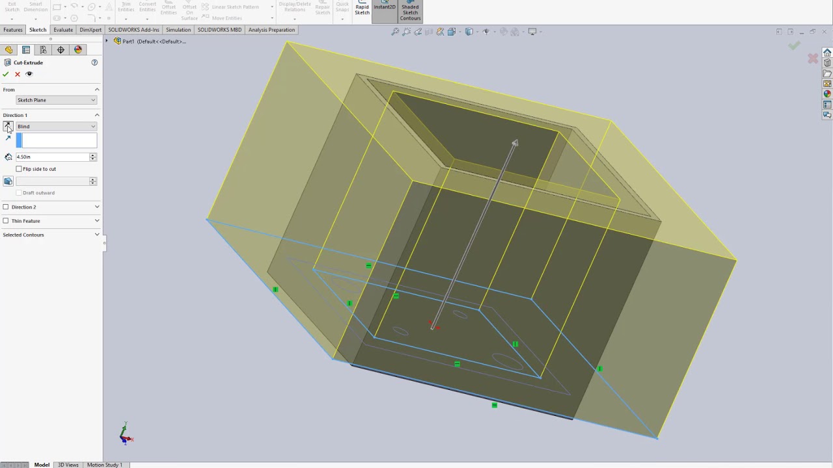Toggle Shaded Sketch Contours
Viewport: 833px width, 468px height.
pyautogui.click(x=410, y=11)
